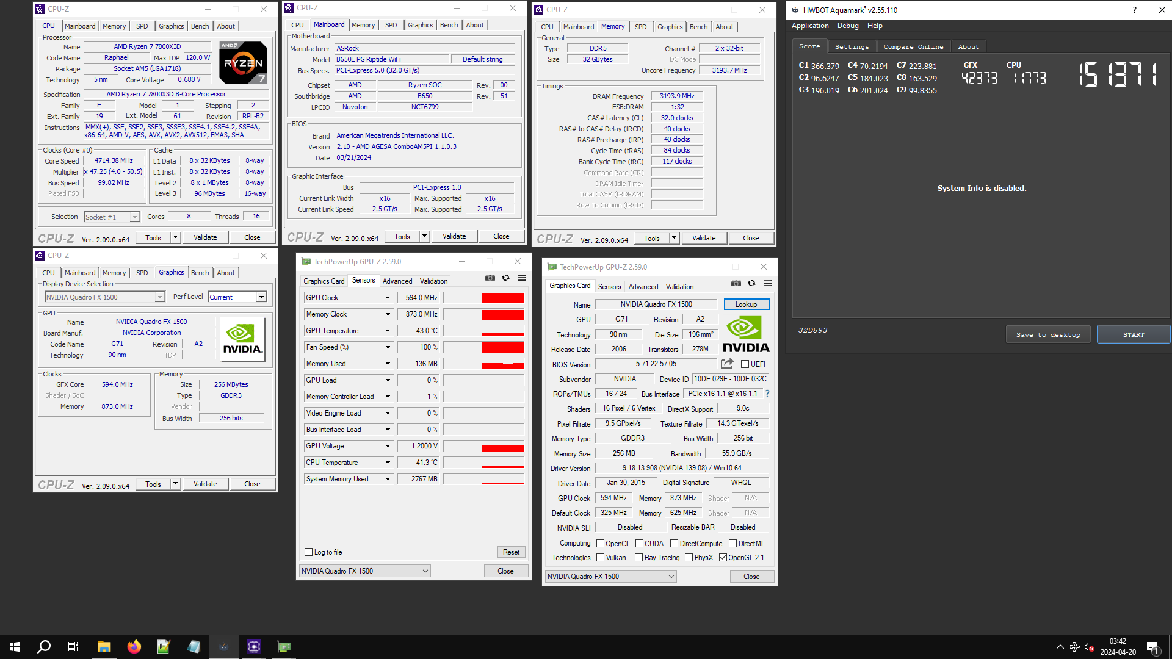This screenshot has height=659, width=1172.
Task: Click HWBOT Aquamark help question mark
Action: (x=1135, y=10)
